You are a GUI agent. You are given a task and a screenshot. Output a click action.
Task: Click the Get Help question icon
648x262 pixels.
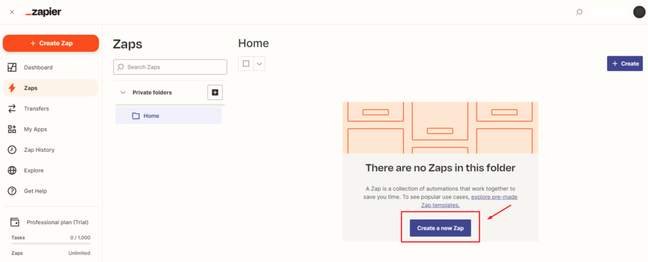coord(12,191)
